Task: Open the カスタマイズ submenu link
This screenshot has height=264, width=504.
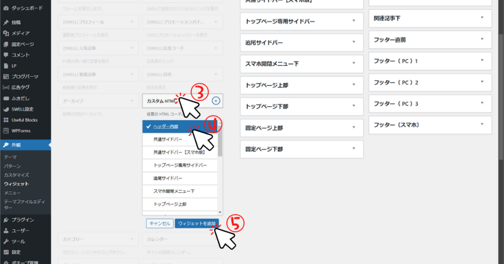Action: tap(16, 175)
